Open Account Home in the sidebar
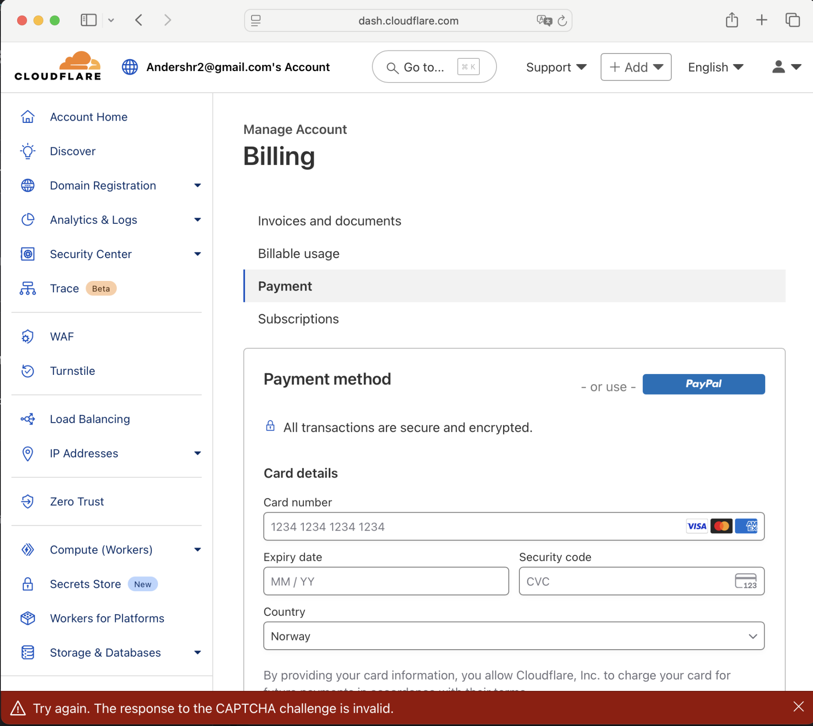 tap(89, 117)
